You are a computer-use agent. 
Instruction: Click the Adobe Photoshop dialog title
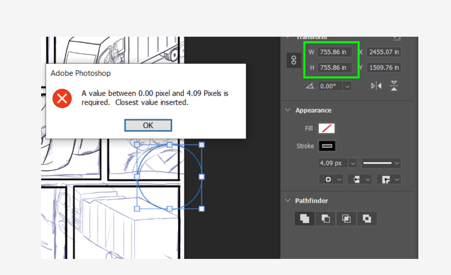pyautogui.click(x=80, y=73)
